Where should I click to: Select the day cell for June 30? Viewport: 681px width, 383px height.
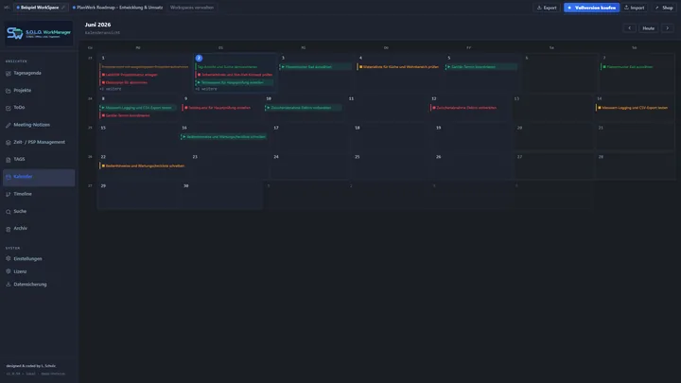(222, 196)
